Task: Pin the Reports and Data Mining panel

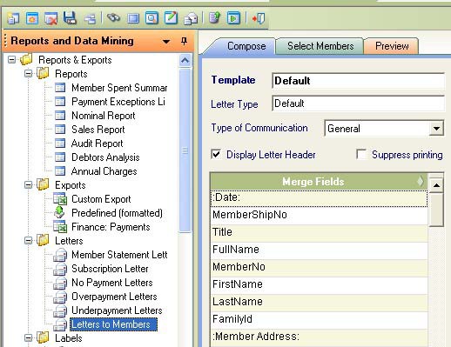Action: pos(184,41)
